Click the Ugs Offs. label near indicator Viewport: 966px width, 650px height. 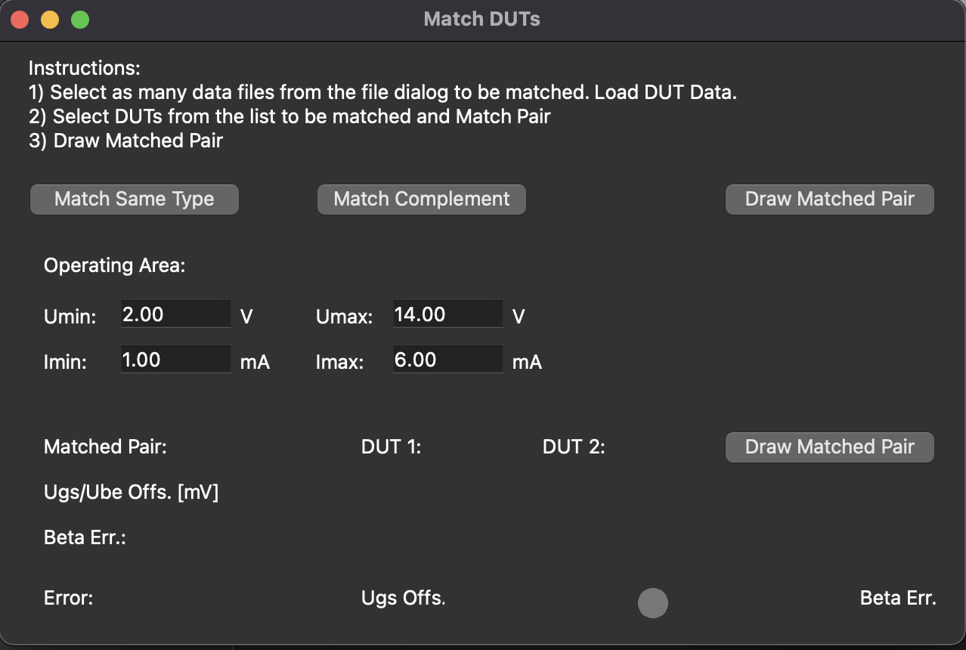(404, 599)
